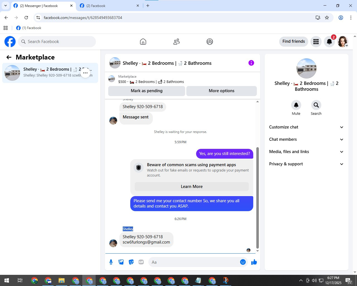This screenshot has height=286, width=357.
Task: Open Chrome three-dot menu
Action: tap(351, 18)
